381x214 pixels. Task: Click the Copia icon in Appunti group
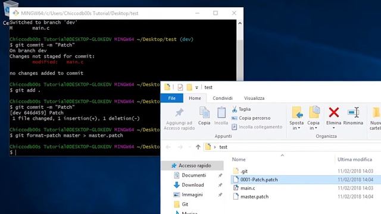point(204,113)
